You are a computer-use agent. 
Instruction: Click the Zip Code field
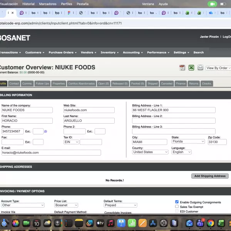point(217,142)
